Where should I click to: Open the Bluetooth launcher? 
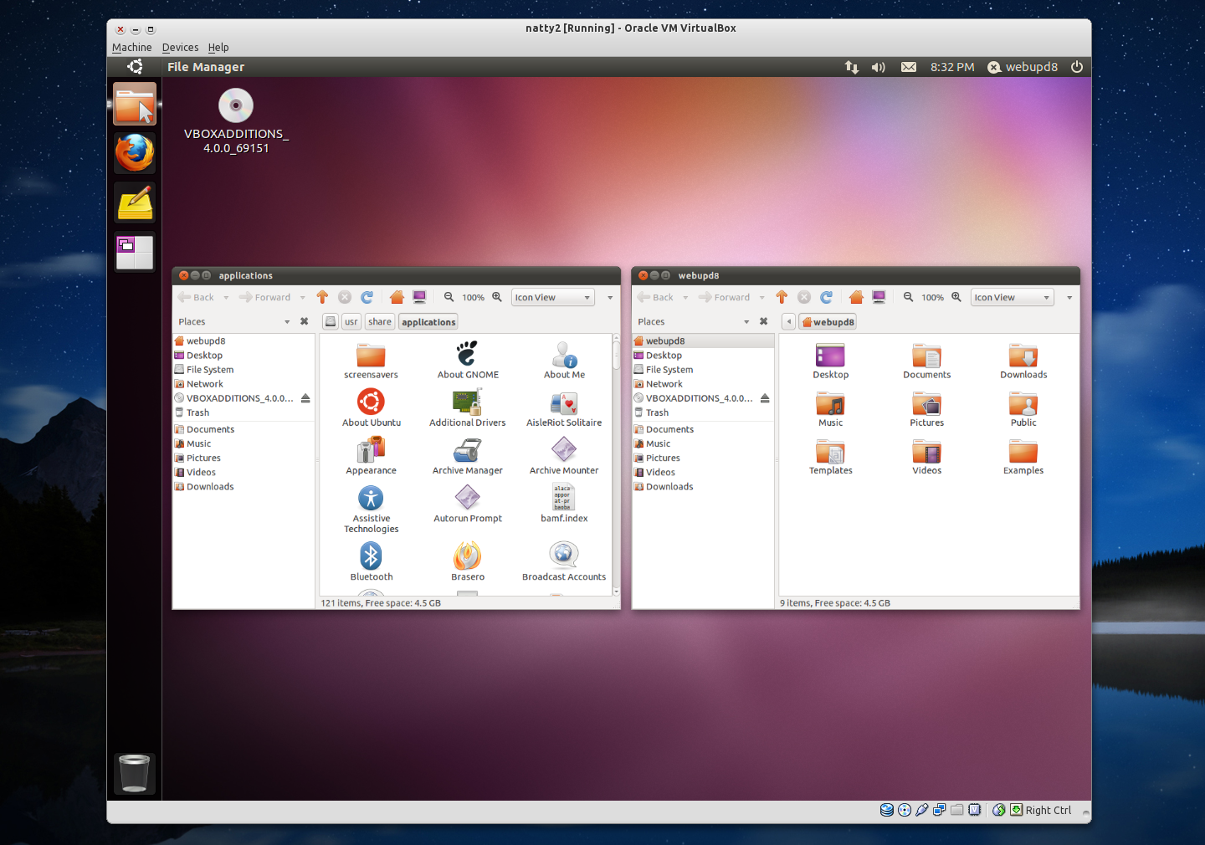371,561
